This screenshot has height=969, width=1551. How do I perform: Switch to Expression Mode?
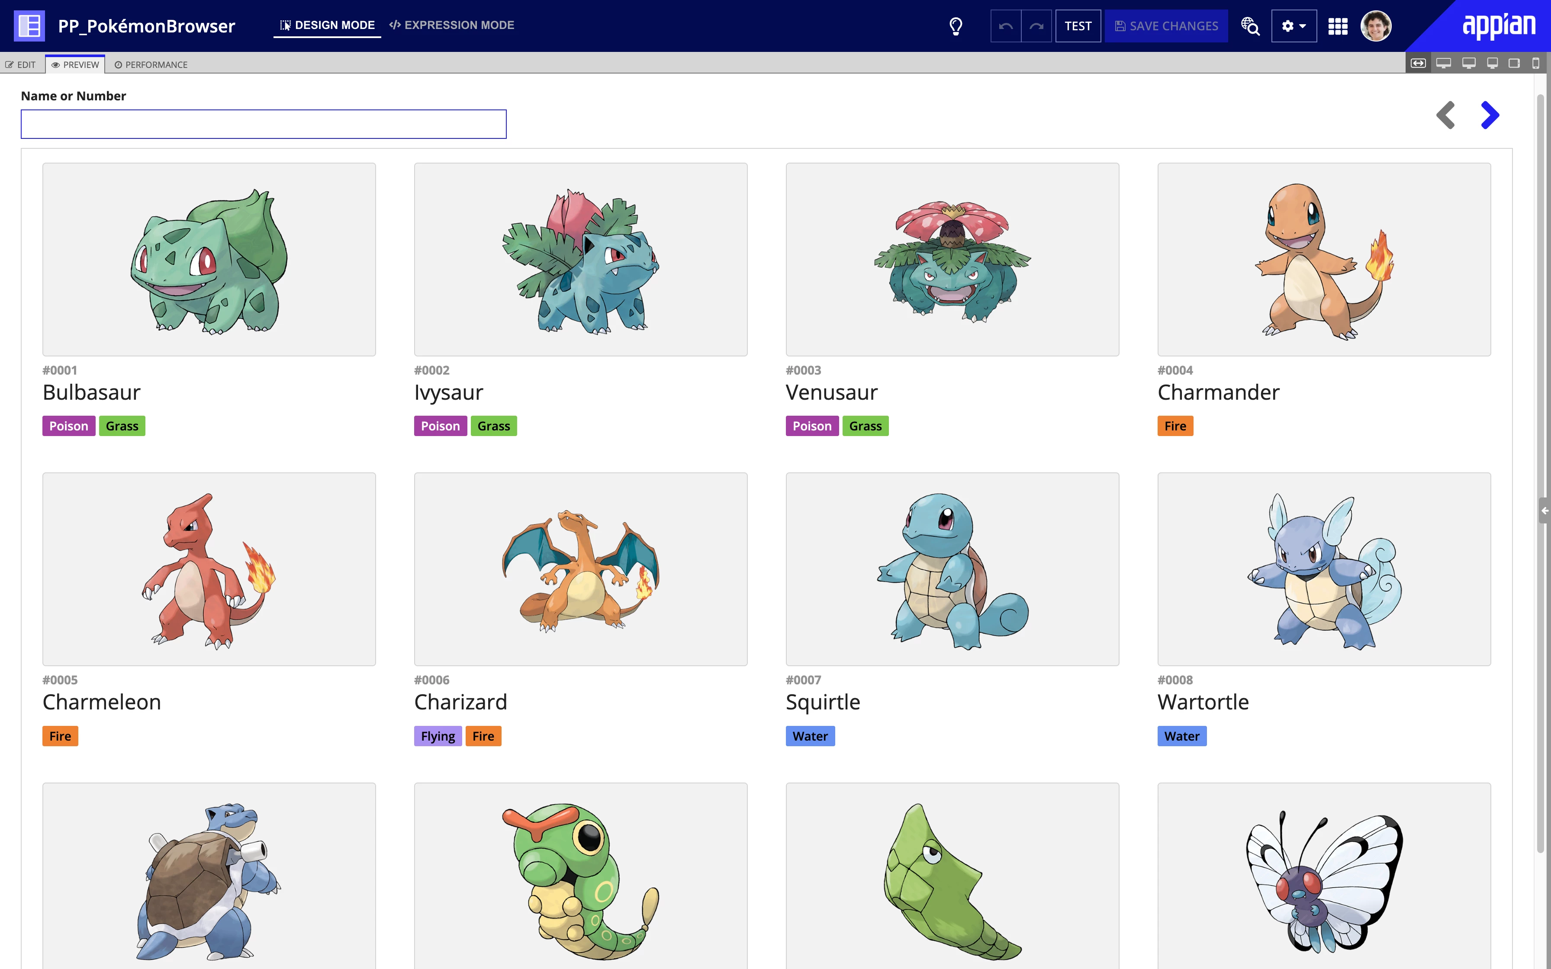452,26
